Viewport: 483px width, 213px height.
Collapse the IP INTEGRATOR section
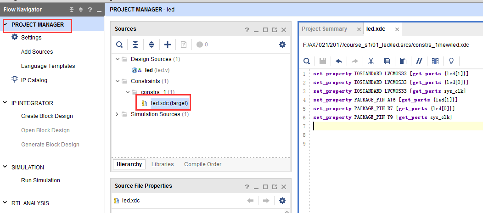5,103
